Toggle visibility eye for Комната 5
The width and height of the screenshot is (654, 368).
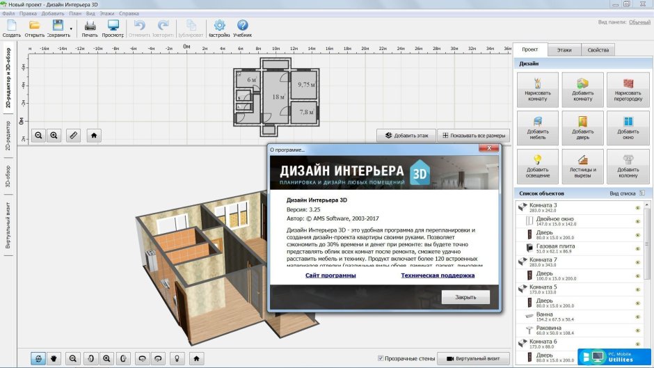(637, 289)
